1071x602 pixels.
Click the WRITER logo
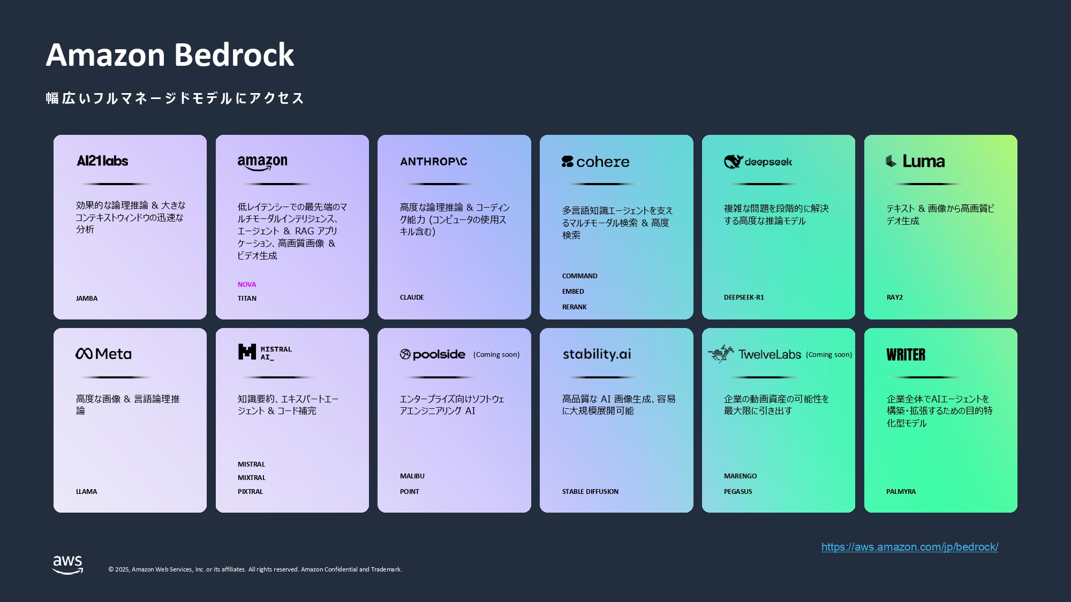(x=906, y=354)
